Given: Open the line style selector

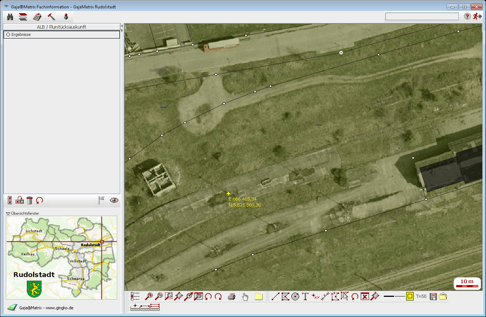Looking at the screenshot, I should (x=394, y=296).
